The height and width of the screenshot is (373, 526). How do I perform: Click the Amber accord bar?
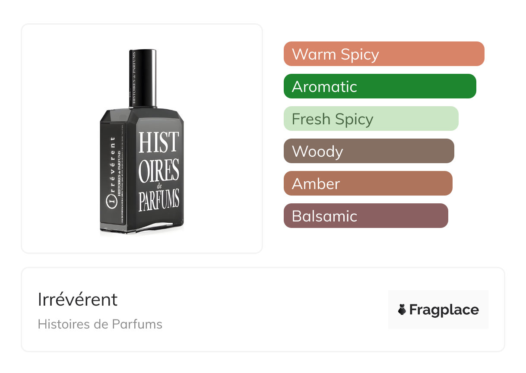tap(368, 183)
